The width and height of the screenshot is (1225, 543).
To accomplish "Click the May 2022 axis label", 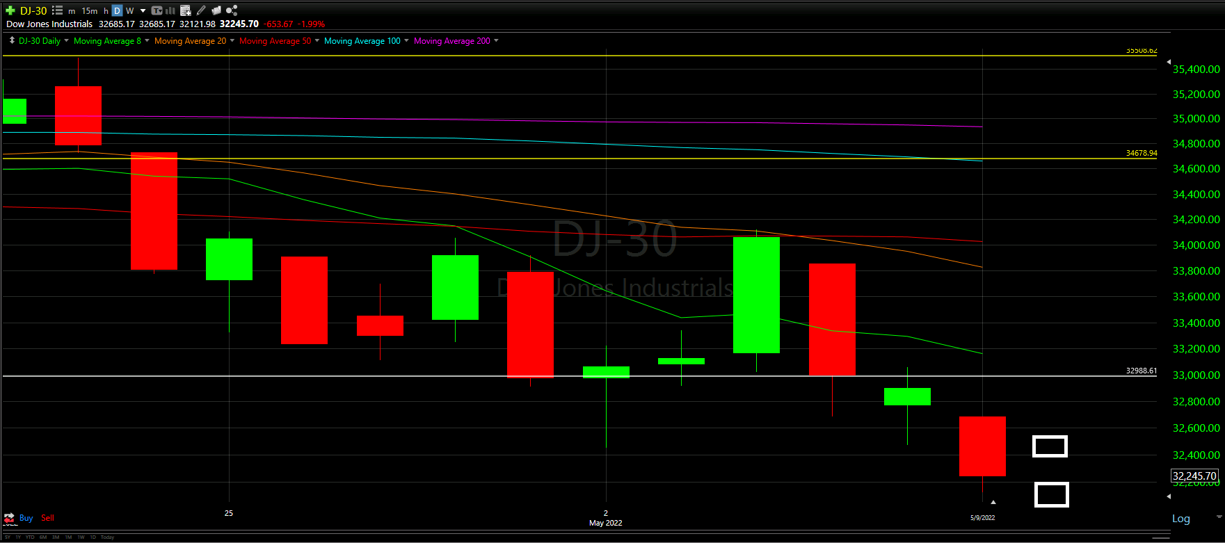I will [605, 523].
